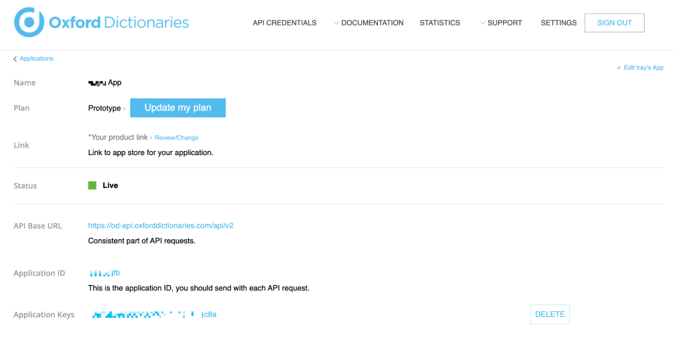The image size is (675, 364).
Task: Select the Application Key ending in c8a
Action: (x=154, y=315)
